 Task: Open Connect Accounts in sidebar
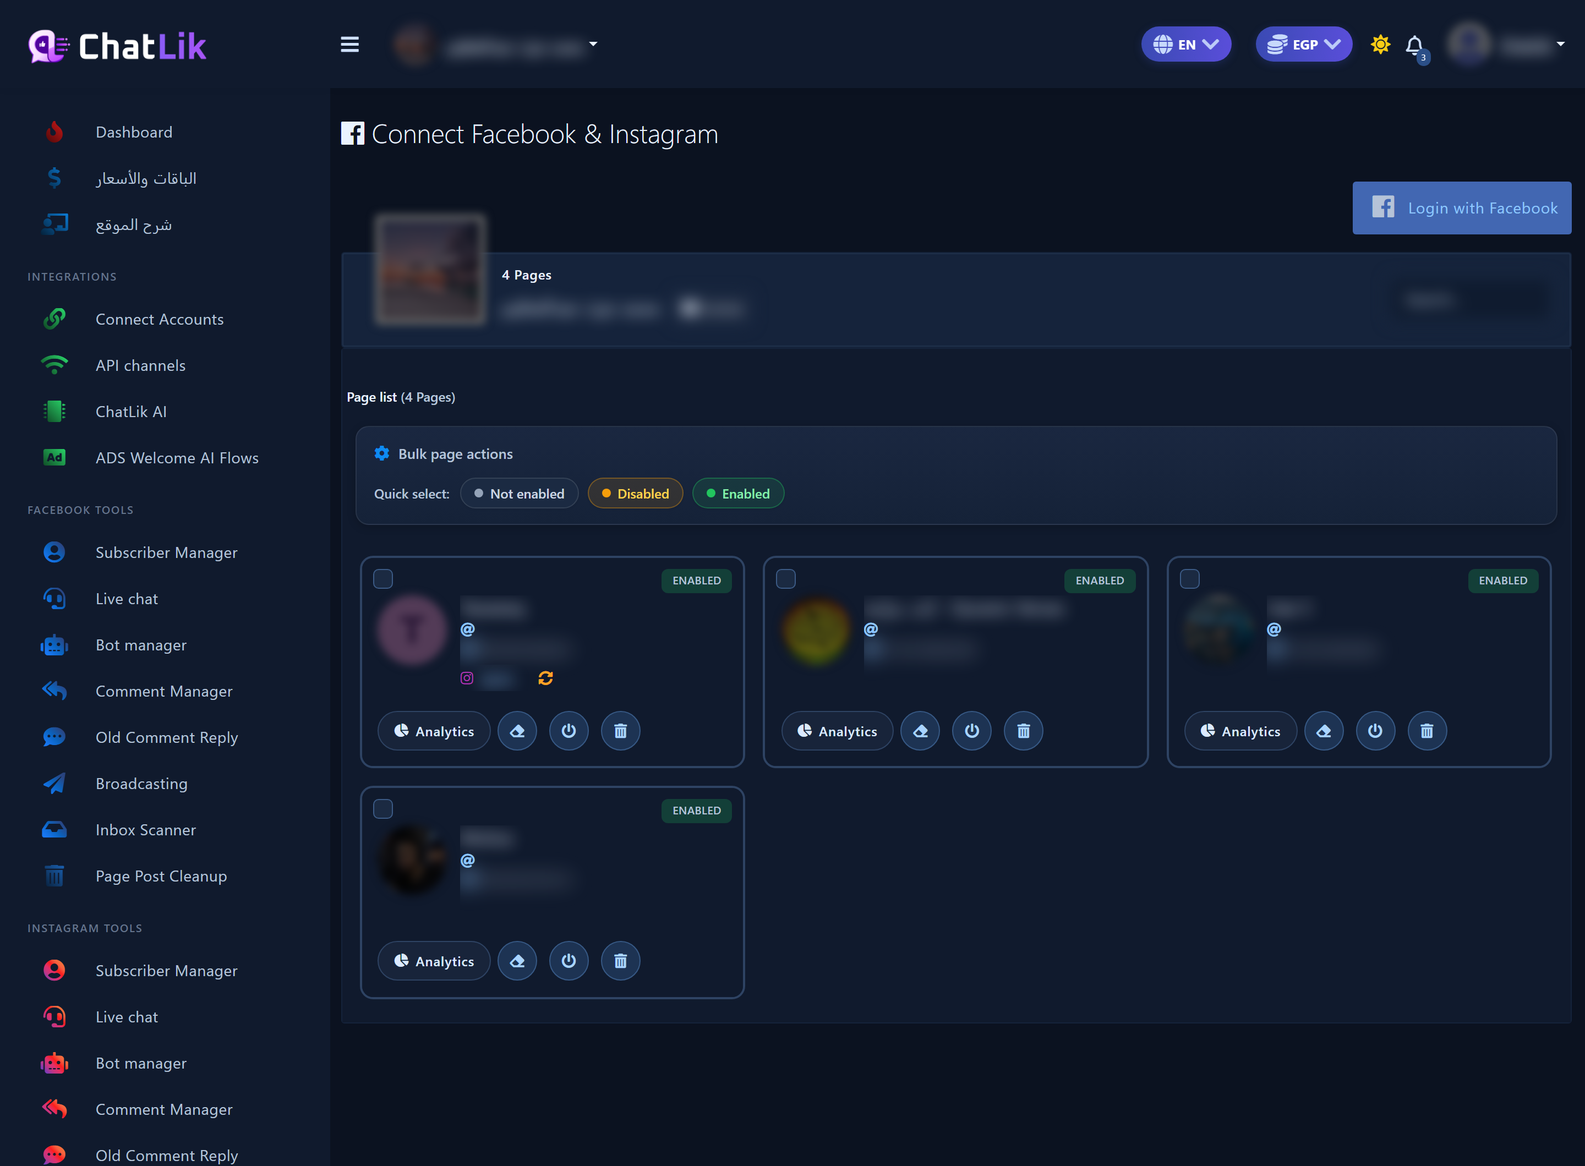[x=160, y=319]
